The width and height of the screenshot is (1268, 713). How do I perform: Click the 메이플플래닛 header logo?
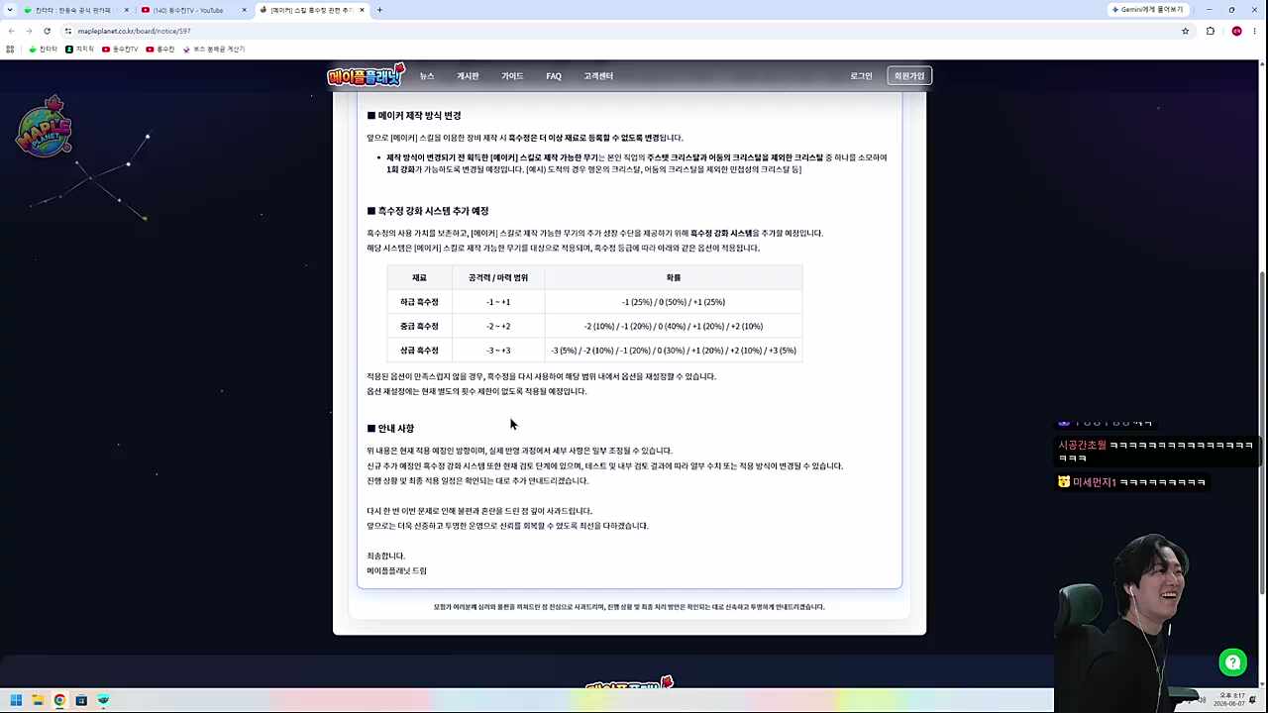pos(366,75)
